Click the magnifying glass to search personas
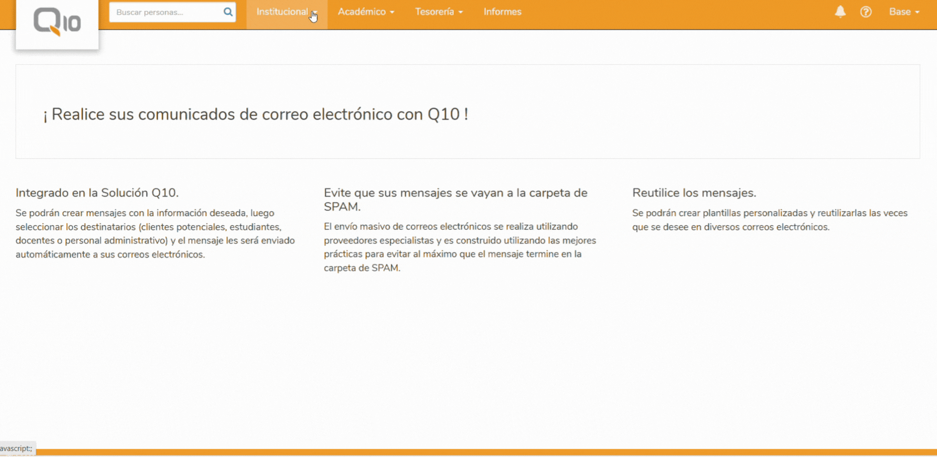This screenshot has width=937, height=457. tap(228, 12)
